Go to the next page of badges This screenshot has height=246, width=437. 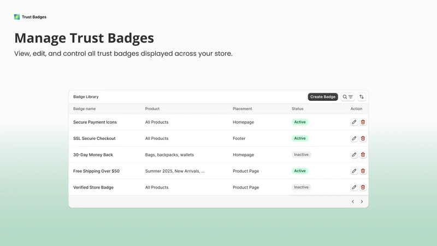(362, 202)
